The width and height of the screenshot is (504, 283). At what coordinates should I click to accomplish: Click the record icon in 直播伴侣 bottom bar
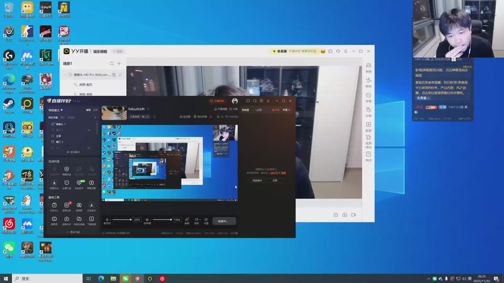pyautogui.click(x=197, y=221)
